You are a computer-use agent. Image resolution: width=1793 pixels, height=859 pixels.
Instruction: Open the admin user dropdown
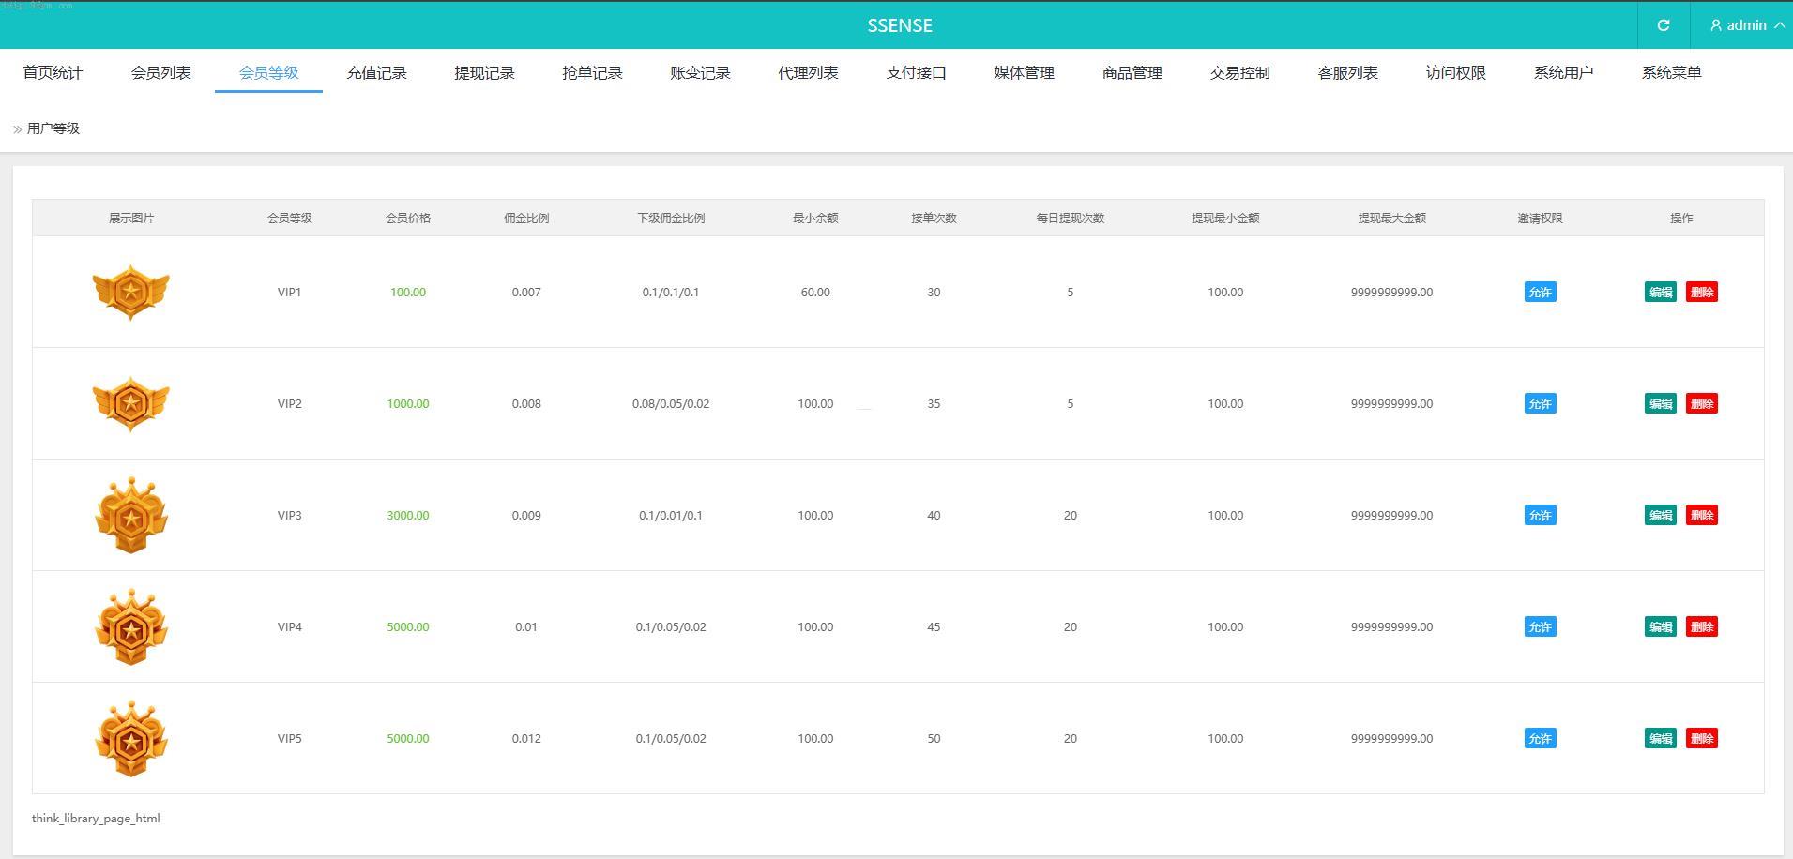(x=1746, y=25)
